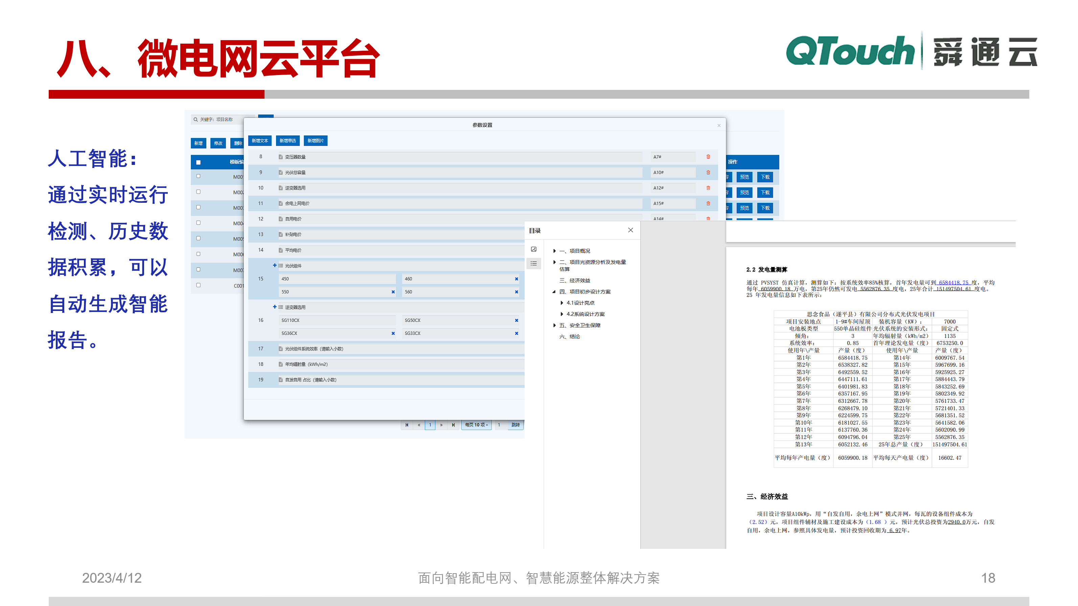Check the first template row checkbox
The width and height of the screenshot is (1078, 606).
coord(198,176)
